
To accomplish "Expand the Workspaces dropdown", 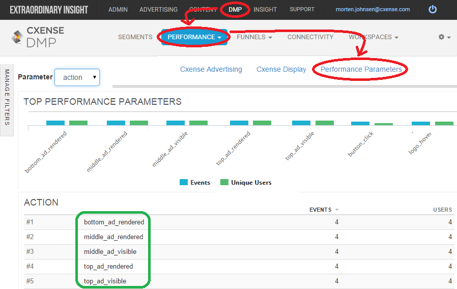I will [x=374, y=37].
